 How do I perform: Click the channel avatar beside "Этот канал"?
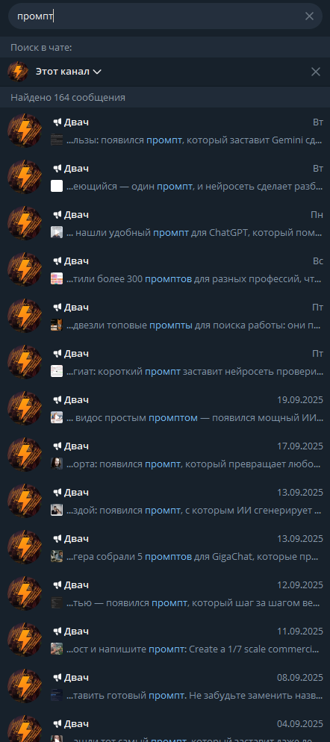[18, 72]
